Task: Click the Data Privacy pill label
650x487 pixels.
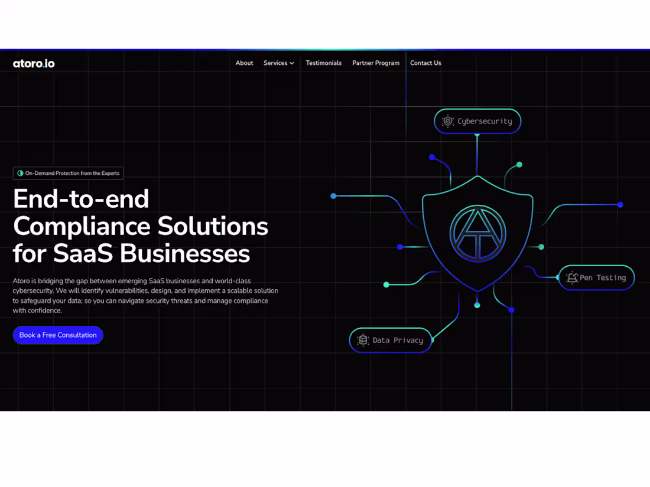Action: click(x=397, y=340)
